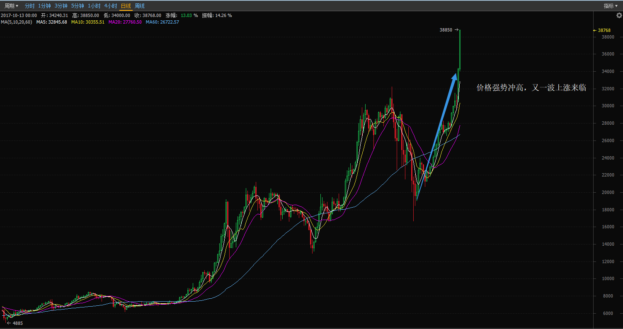Screen dimensions: 623x329
Task: Click the 低: 34000.00 low price
Action: click(x=117, y=15)
